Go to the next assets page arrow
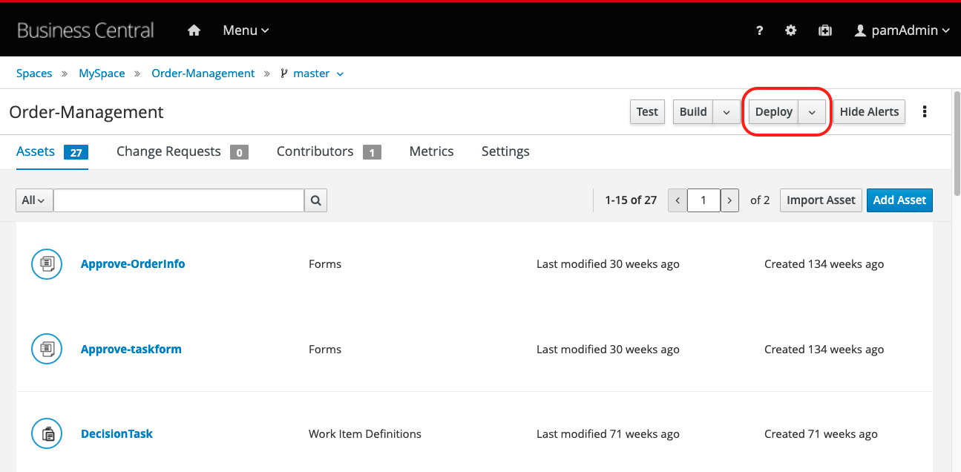961x472 pixels. point(729,200)
